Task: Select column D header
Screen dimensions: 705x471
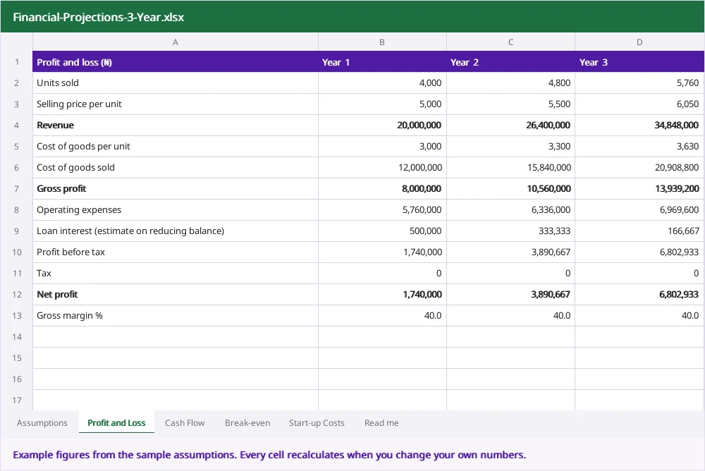Action: [639, 42]
